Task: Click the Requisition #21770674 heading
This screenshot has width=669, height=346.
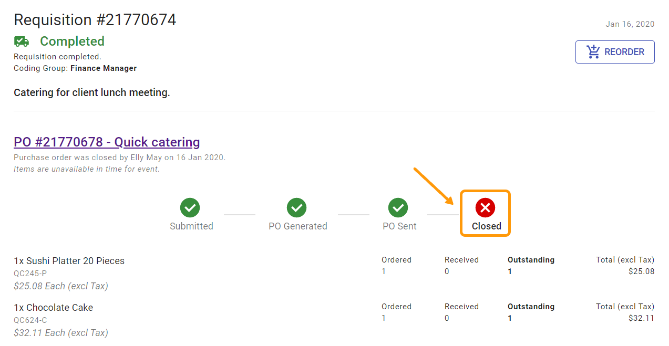Action: (x=95, y=20)
